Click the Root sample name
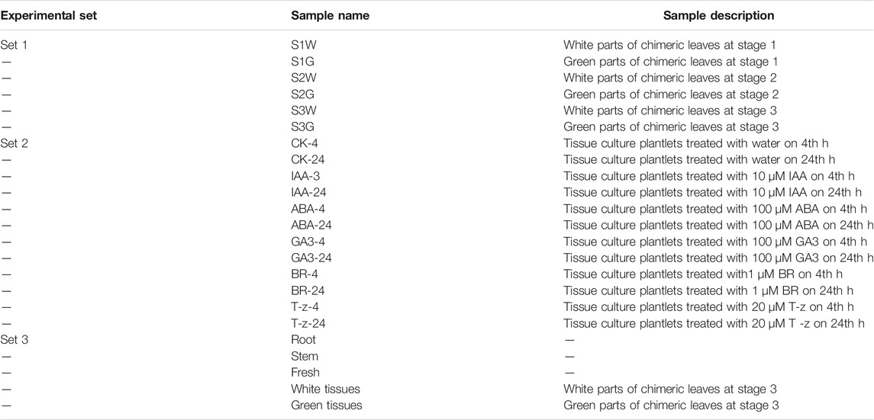Image resolution: width=874 pixels, height=420 pixels. (x=303, y=340)
